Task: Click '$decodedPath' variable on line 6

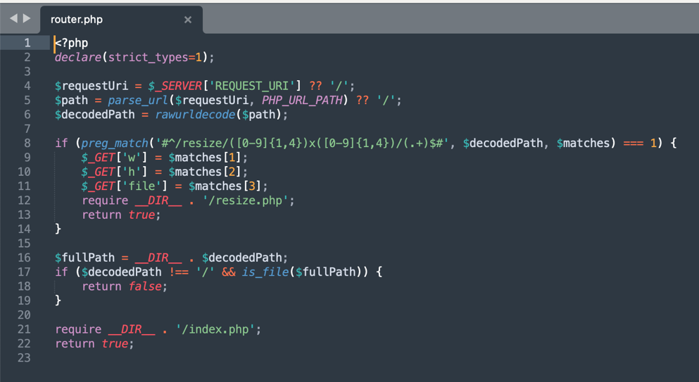Action: click(94, 115)
